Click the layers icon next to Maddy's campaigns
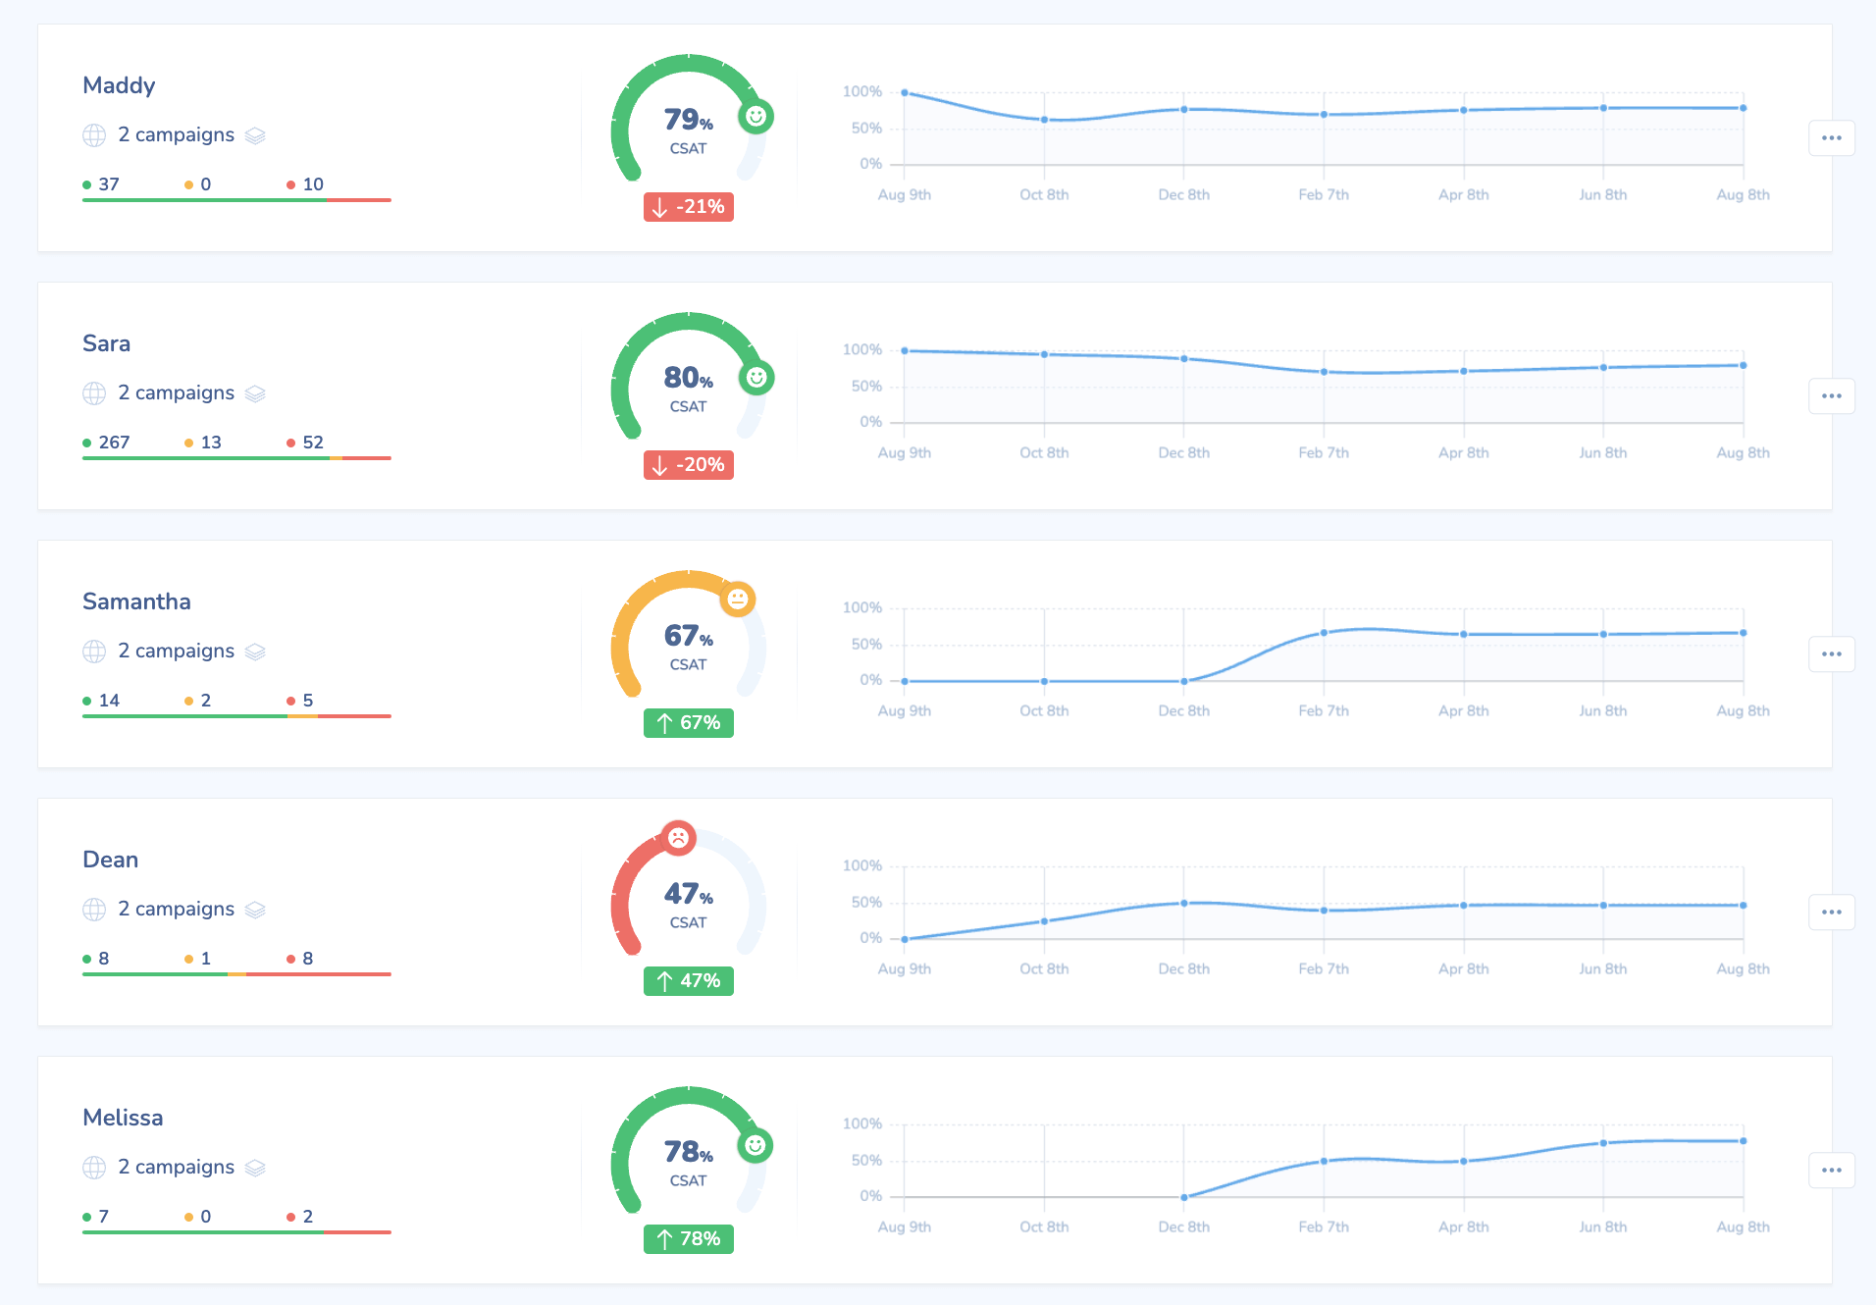Viewport: 1876px width, 1305px height. point(255,134)
